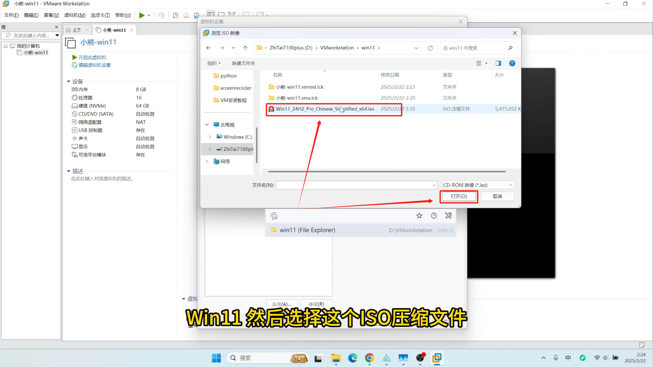Open the power options dropdown arrow beside play
653x367 pixels.
point(149,16)
